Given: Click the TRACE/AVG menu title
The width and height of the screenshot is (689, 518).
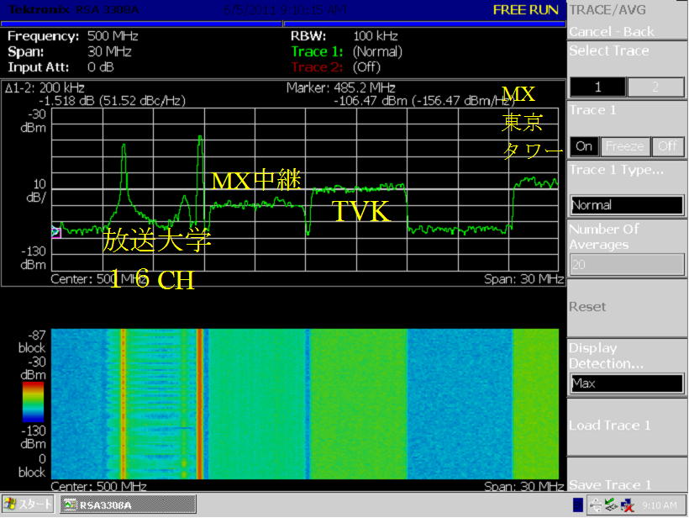Looking at the screenshot, I should (x=607, y=10).
